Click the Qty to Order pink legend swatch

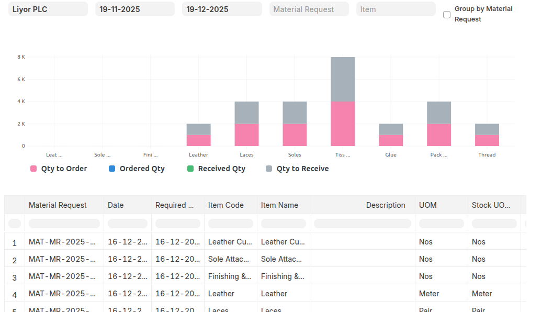point(33,169)
